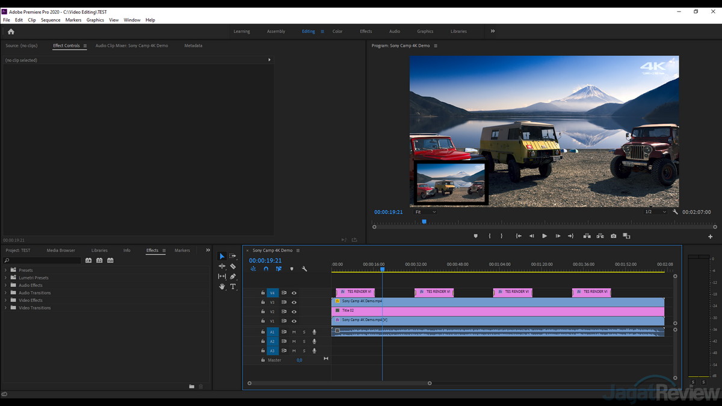722x406 pixels.
Task: Select the Hand tool
Action: [221, 286]
